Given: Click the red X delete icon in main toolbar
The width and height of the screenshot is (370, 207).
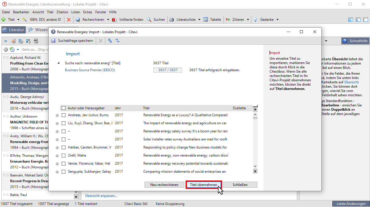Looking at the screenshot, I should tap(69, 20).
